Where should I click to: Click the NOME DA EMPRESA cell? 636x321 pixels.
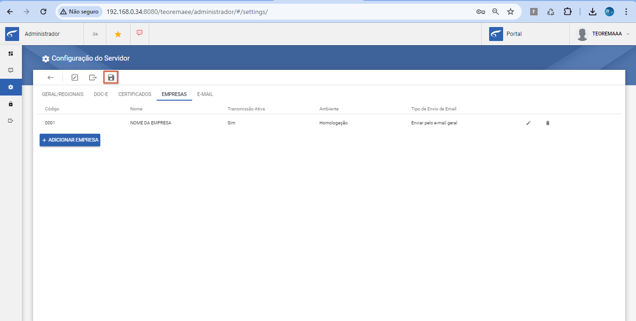pyautogui.click(x=151, y=123)
